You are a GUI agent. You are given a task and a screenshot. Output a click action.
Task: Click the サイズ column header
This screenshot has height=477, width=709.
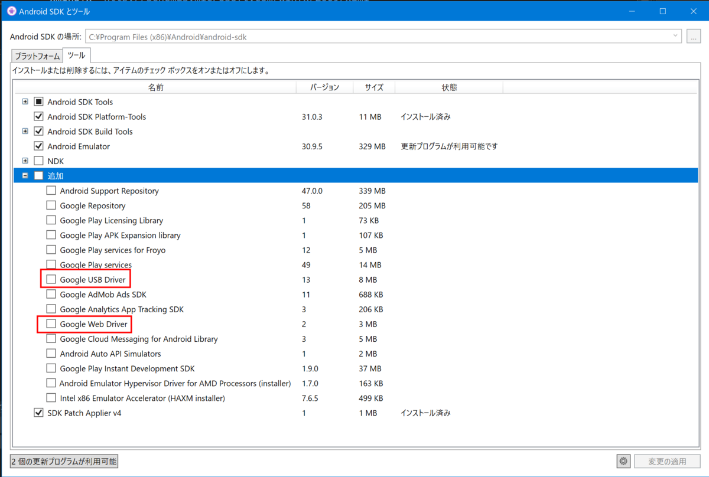374,87
